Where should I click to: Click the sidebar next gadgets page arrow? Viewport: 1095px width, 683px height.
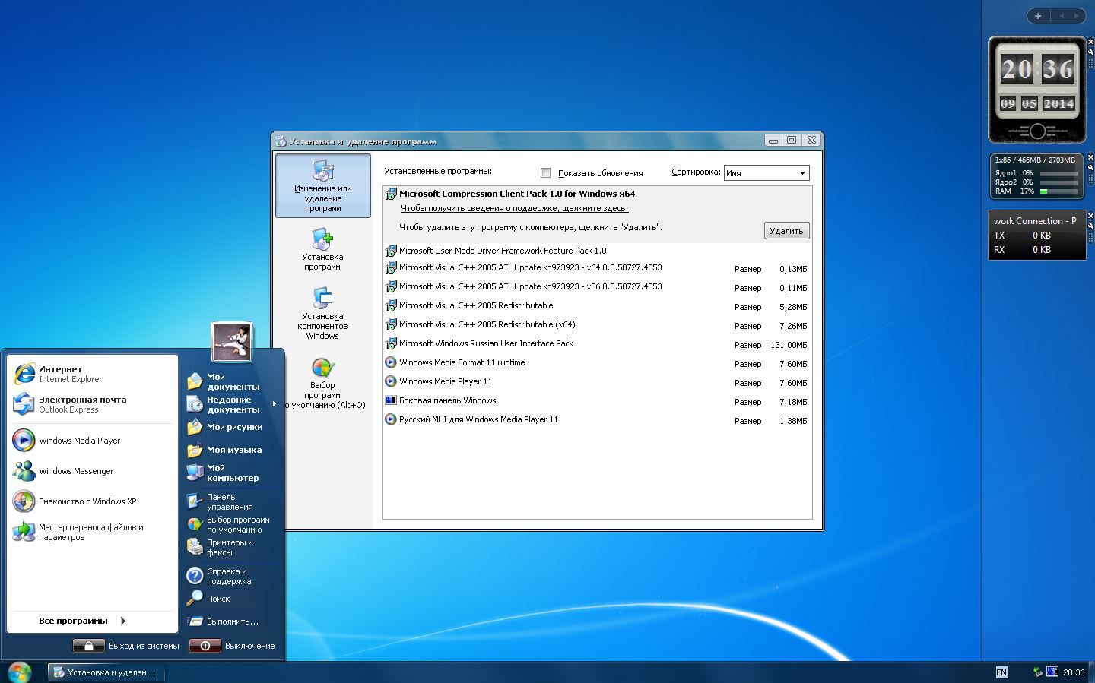1077,15
